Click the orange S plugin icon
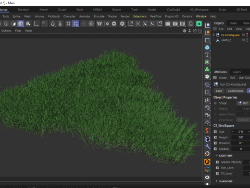The width and height of the screenshot is (250, 188). coord(207,131)
